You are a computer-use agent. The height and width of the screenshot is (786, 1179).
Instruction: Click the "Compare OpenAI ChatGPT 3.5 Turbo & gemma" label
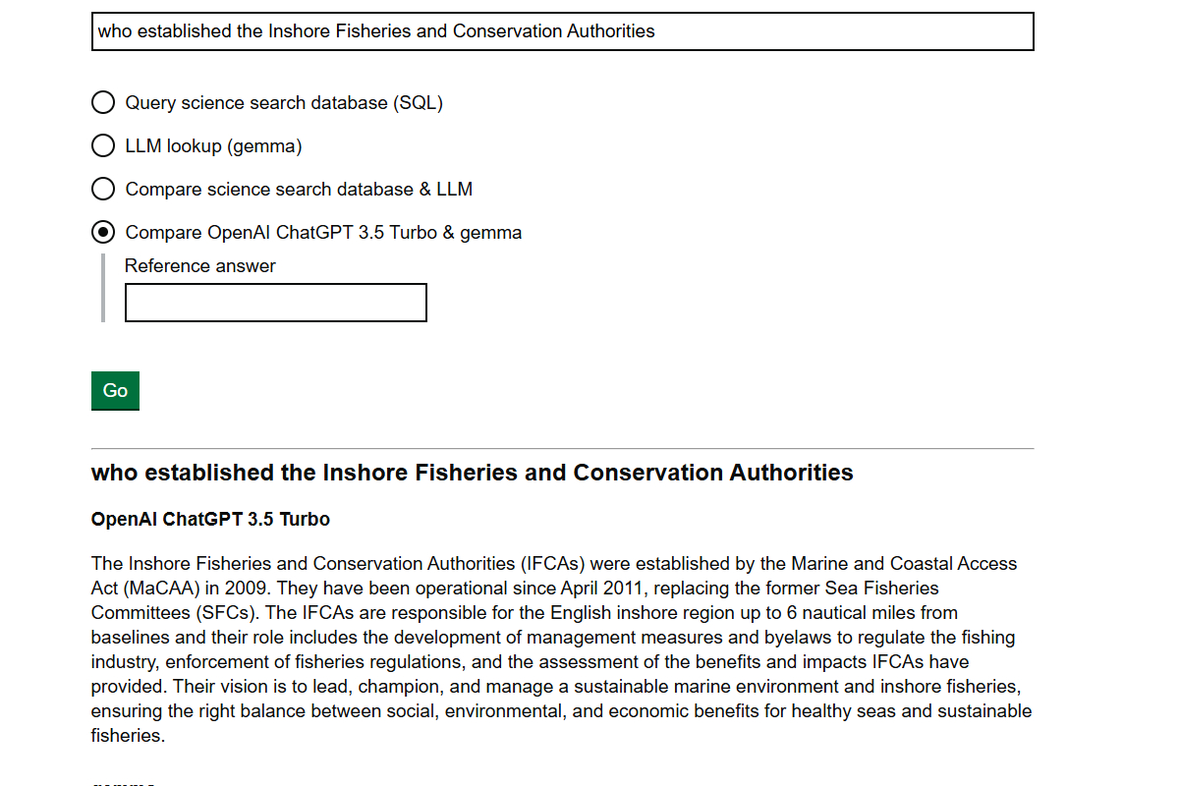(323, 233)
